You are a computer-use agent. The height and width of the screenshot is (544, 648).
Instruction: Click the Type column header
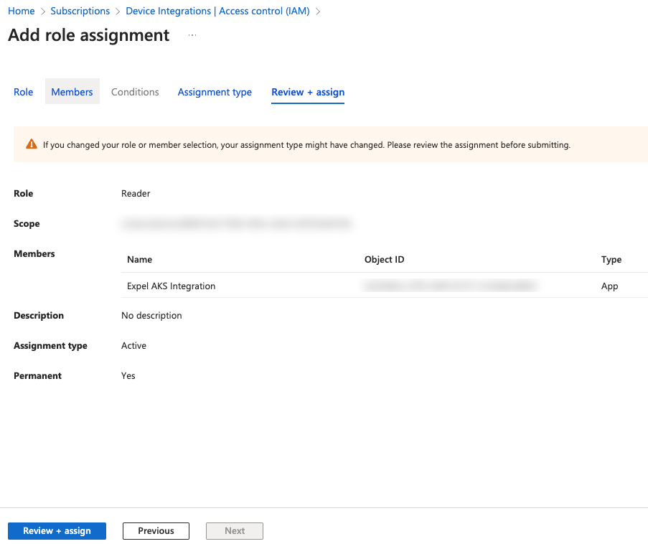[x=611, y=259]
